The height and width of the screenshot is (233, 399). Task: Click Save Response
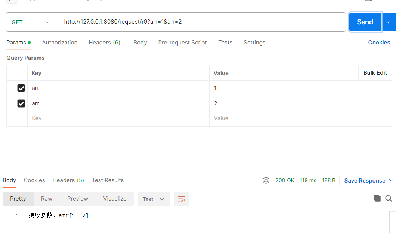(x=365, y=181)
